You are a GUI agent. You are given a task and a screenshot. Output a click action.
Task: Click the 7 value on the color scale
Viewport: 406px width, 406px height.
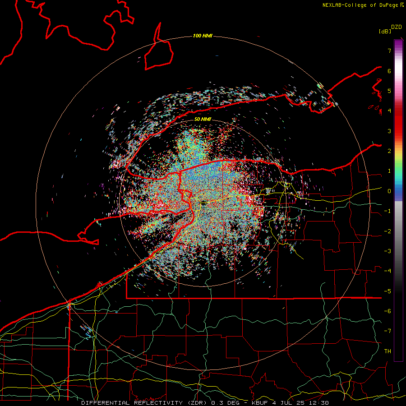pyautogui.click(x=389, y=51)
